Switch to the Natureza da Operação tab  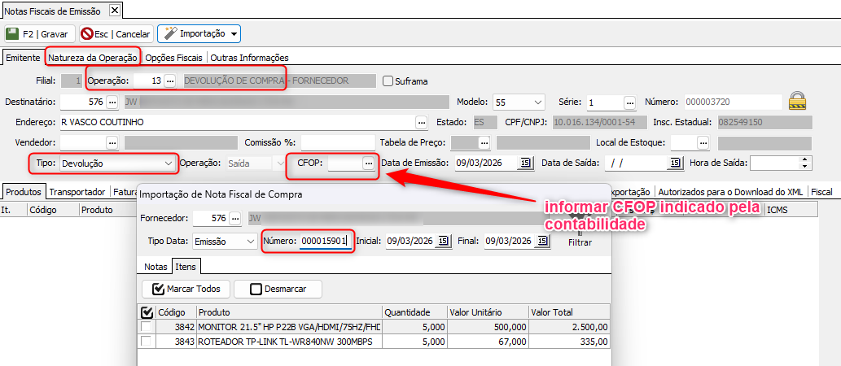tap(93, 57)
